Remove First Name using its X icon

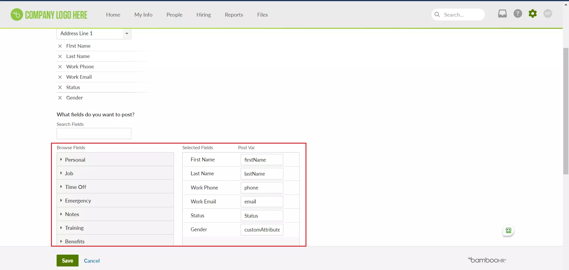(x=60, y=46)
